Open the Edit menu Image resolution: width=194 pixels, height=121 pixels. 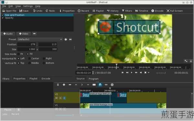coord(11,6)
